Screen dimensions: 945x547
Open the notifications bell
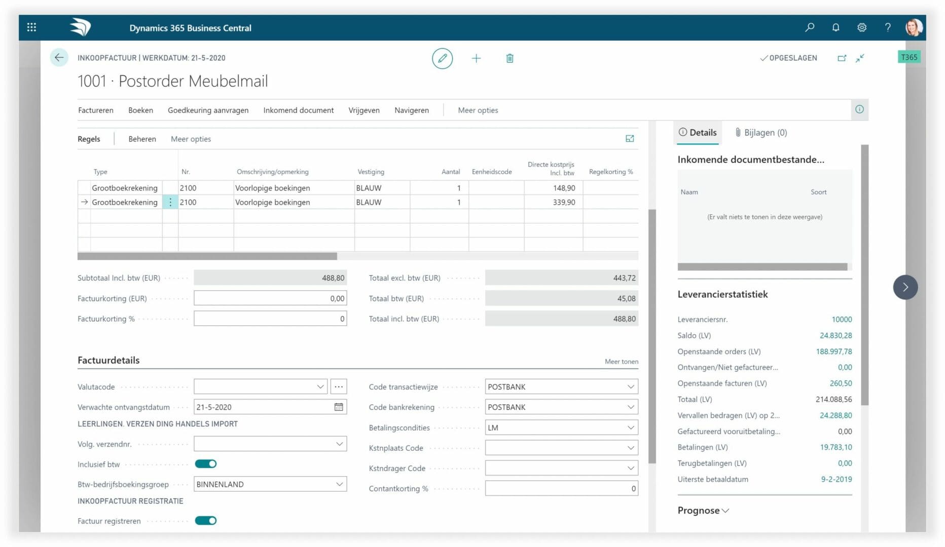tap(835, 27)
